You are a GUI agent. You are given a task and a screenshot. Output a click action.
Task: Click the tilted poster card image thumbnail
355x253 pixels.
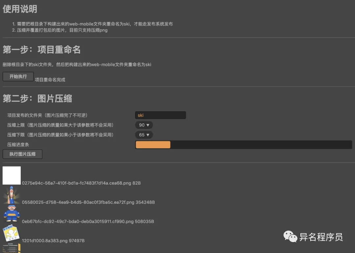[x=11, y=233]
